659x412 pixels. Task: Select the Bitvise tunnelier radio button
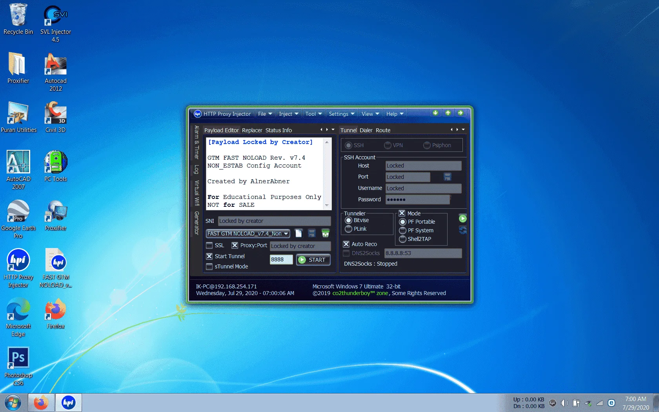348,220
